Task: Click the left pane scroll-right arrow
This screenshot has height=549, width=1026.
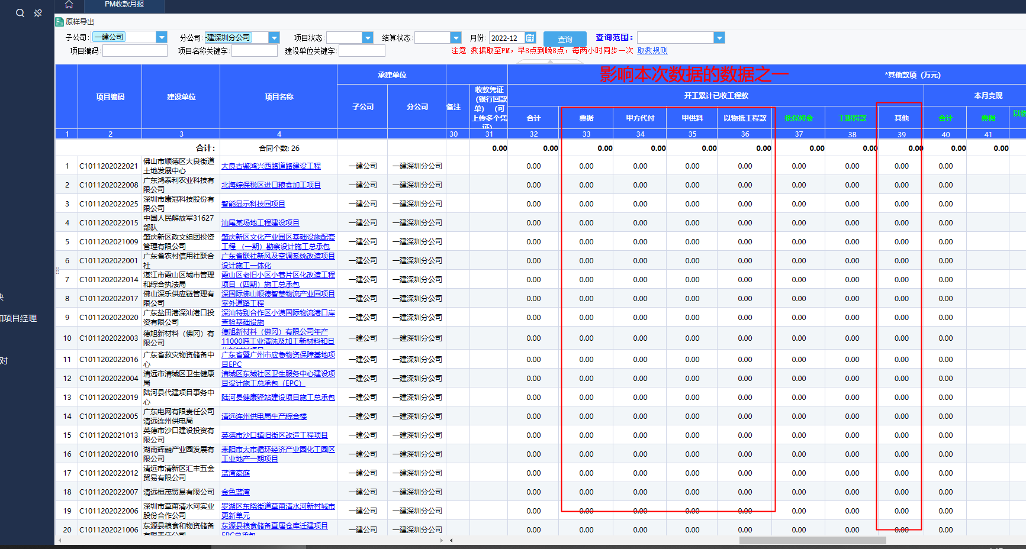Action: pyautogui.click(x=442, y=540)
